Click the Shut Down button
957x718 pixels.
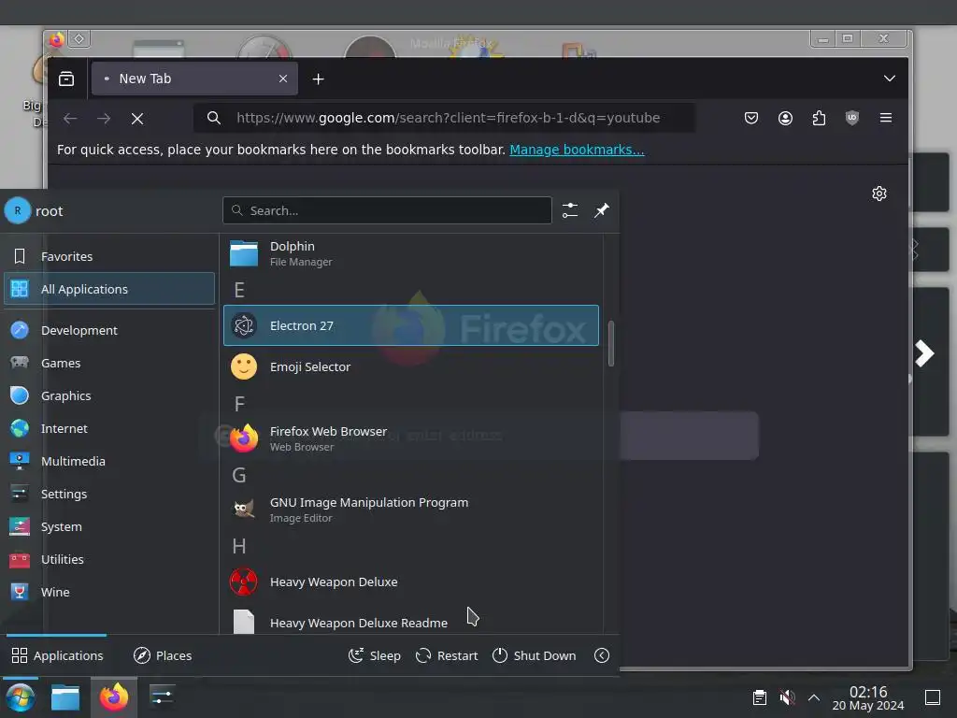click(534, 655)
